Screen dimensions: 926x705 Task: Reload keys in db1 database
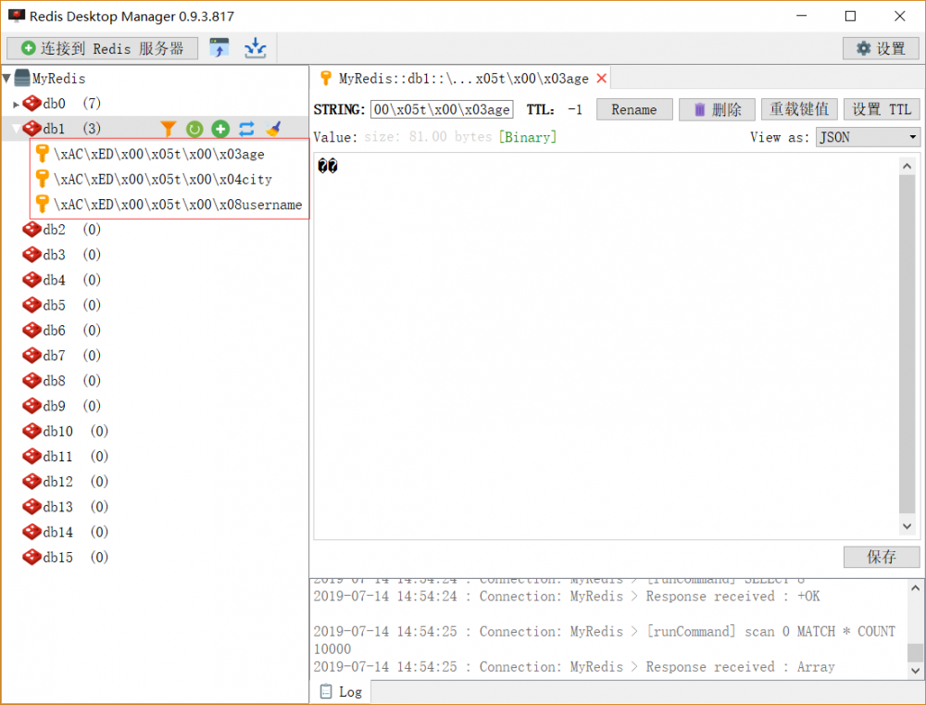[194, 129]
